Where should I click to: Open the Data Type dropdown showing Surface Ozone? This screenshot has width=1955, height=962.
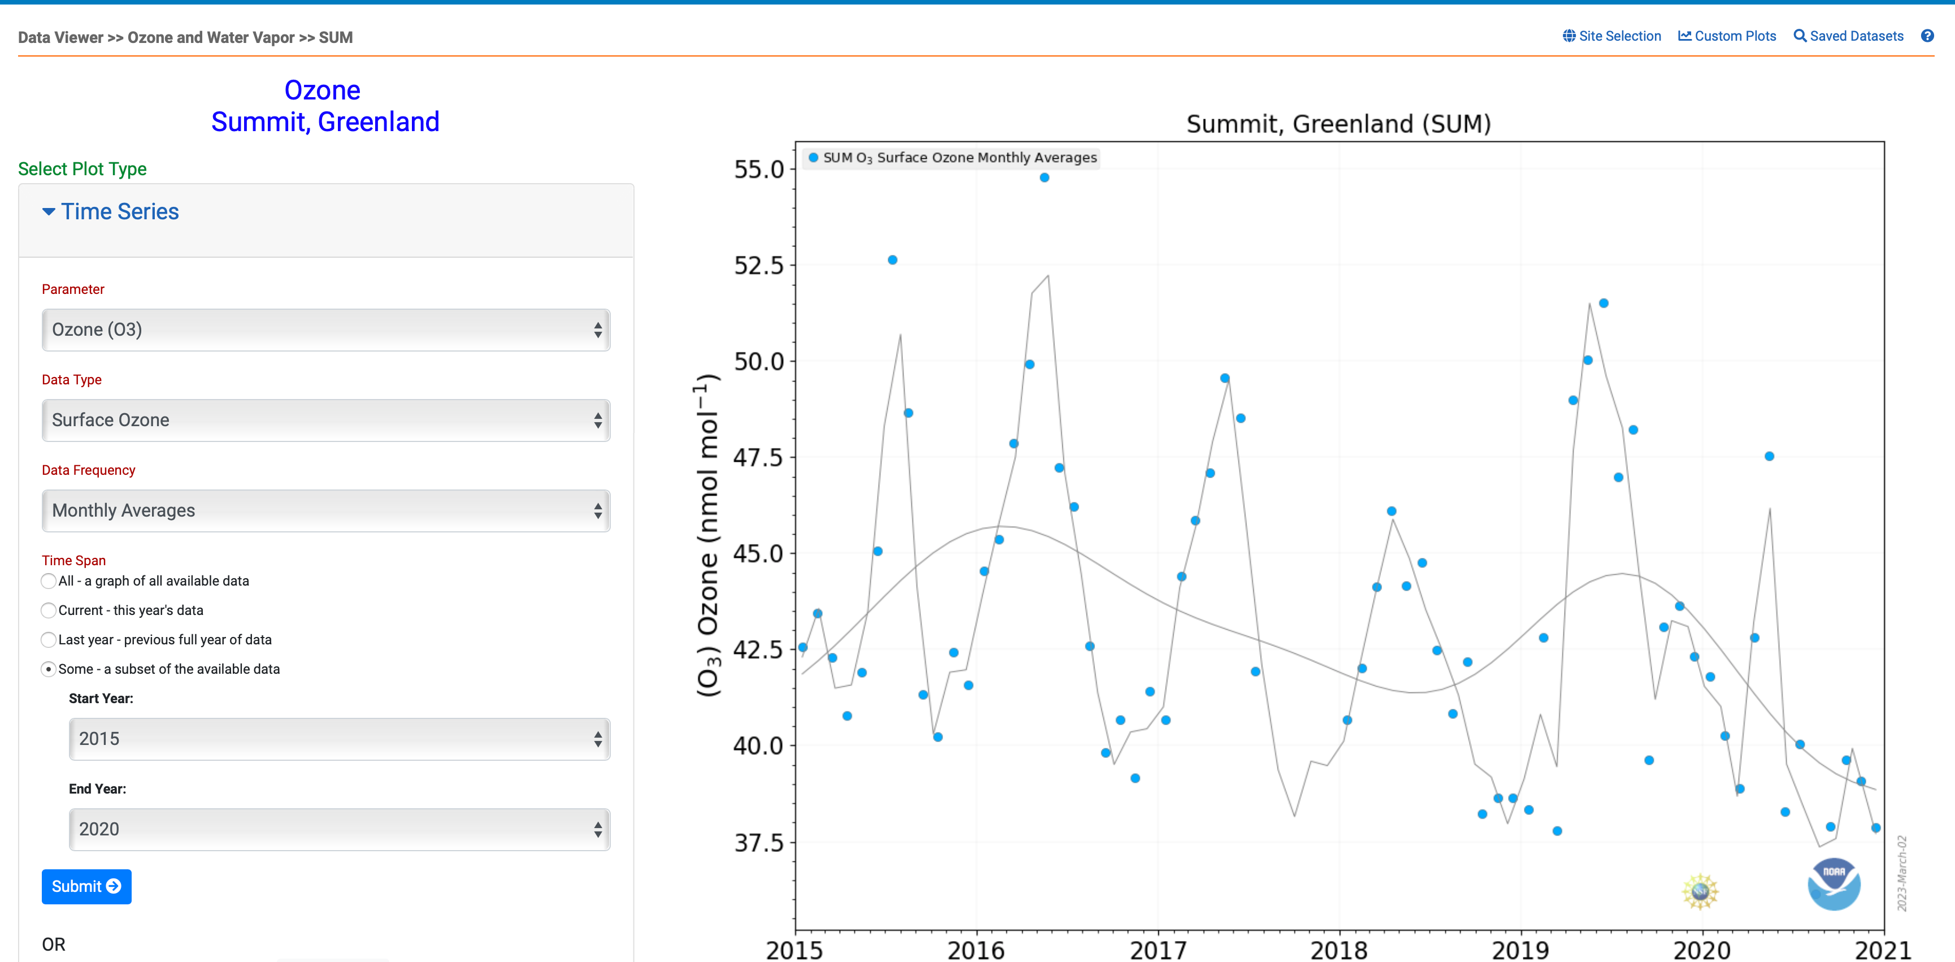click(x=325, y=420)
